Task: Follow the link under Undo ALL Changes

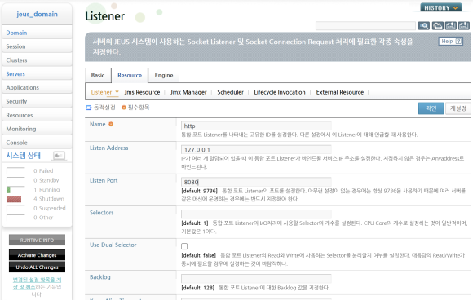Action: [37, 283]
